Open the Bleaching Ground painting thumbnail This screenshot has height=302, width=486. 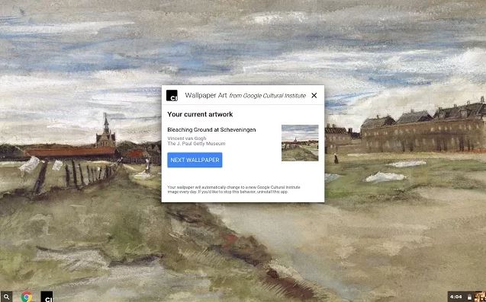click(300, 143)
